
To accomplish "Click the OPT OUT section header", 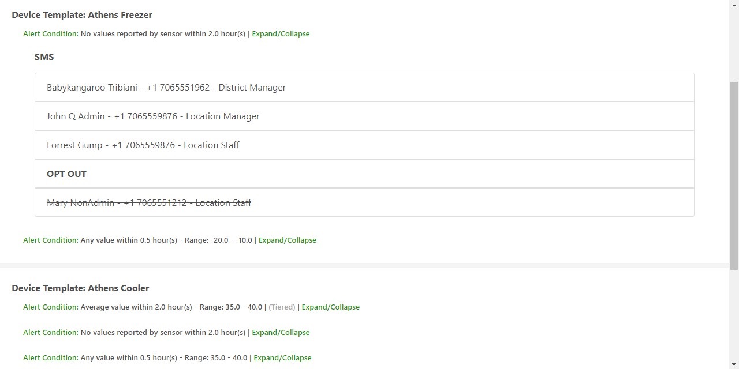I will pyautogui.click(x=66, y=174).
